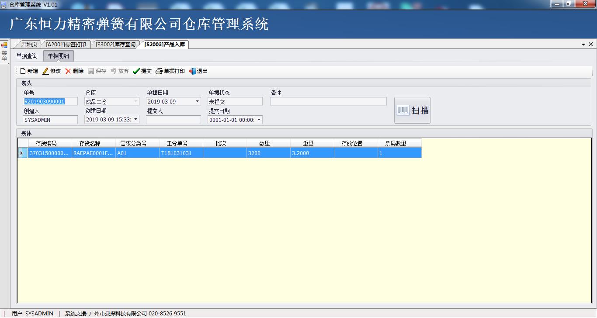Screen dimensions: 597x318
Task: Click the 备注 remarks input field
Action: coord(328,101)
